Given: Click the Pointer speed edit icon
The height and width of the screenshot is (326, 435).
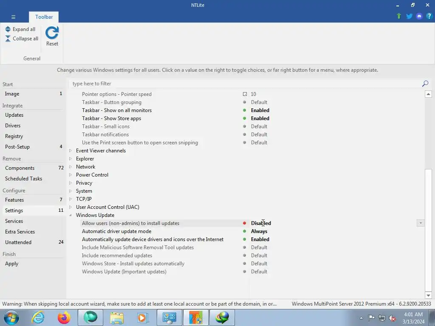Looking at the screenshot, I should pos(245,94).
